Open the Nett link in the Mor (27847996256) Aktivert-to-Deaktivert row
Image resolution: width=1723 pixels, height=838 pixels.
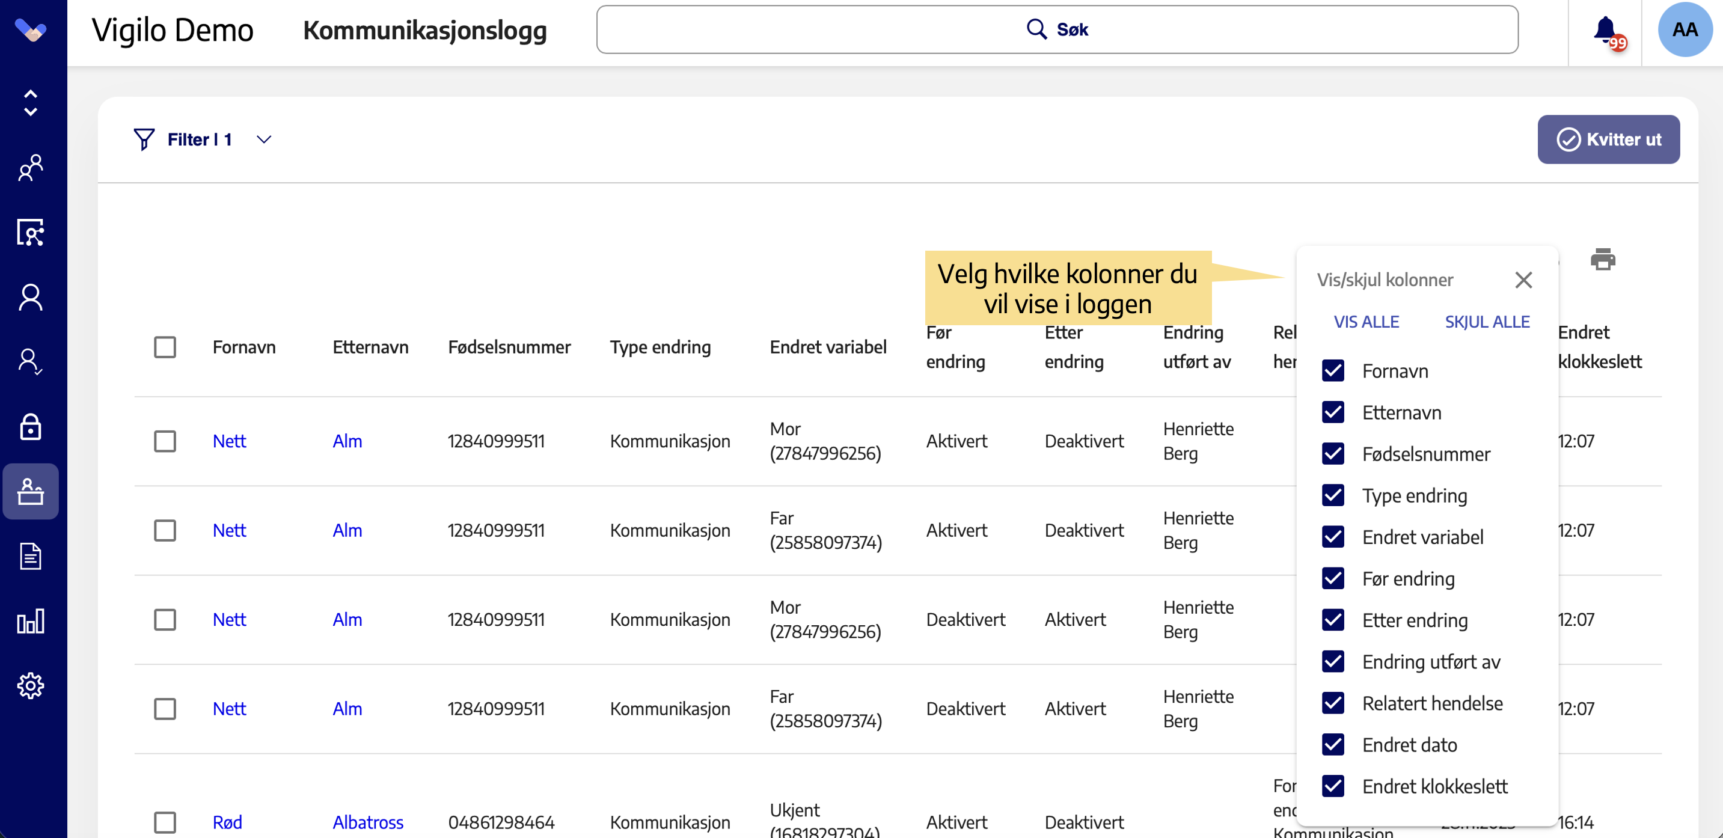pos(230,441)
